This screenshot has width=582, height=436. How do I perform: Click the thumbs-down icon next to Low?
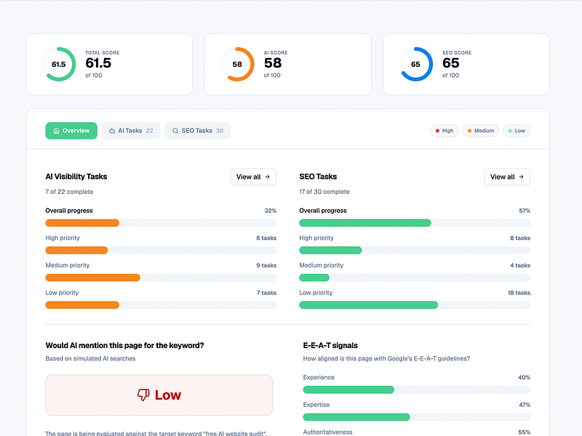pos(143,395)
